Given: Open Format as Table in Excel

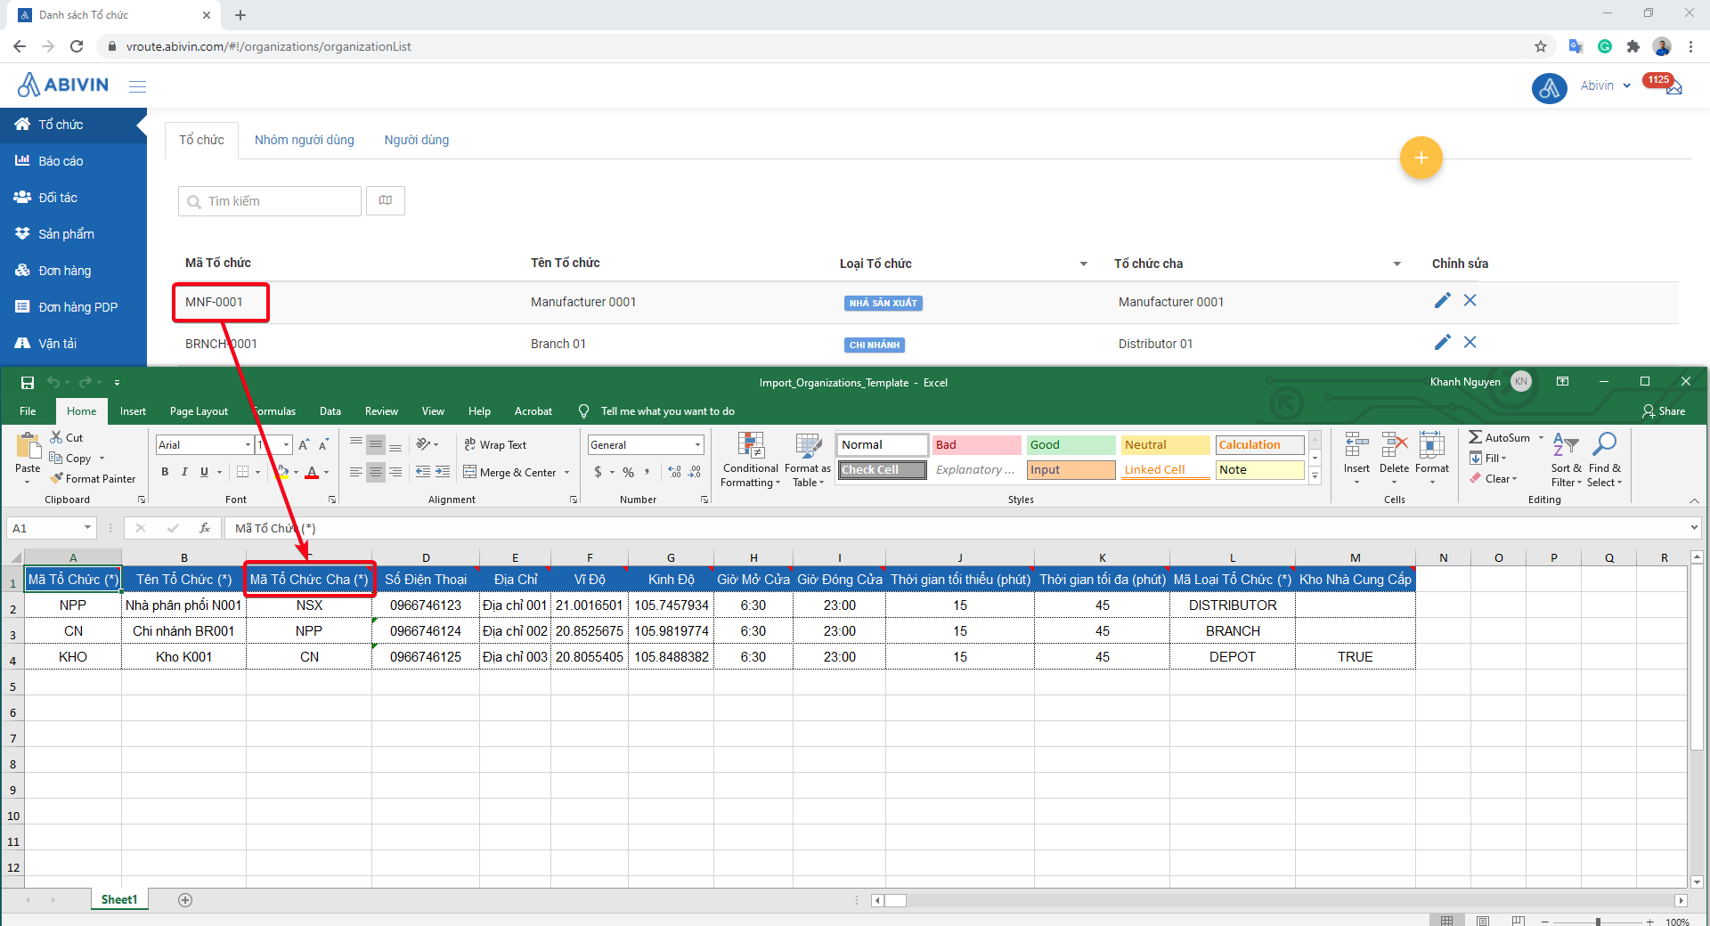Looking at the screenshot, I should click(x=808, y=459).
